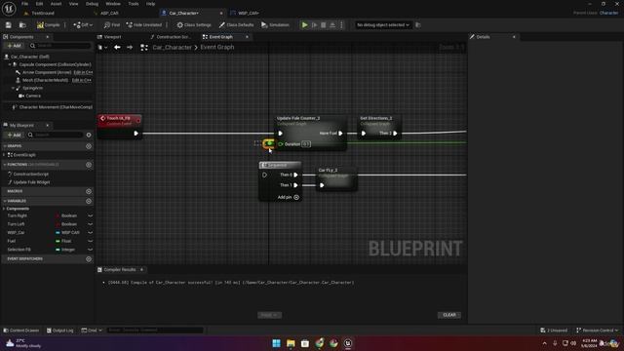Screen dimensions: 624x351
Task: Click Add in the Components panel
Action: click(14, 46)
